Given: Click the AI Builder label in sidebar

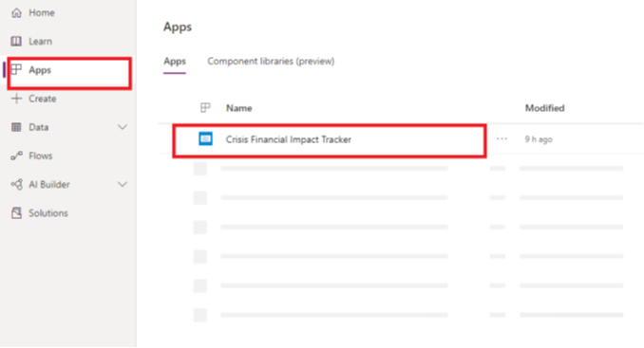Looking at the screenshot, I should point(49,185).
